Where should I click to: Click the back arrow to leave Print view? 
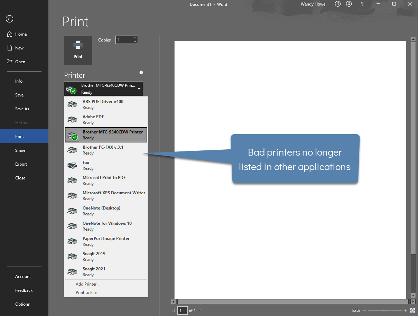9,19
